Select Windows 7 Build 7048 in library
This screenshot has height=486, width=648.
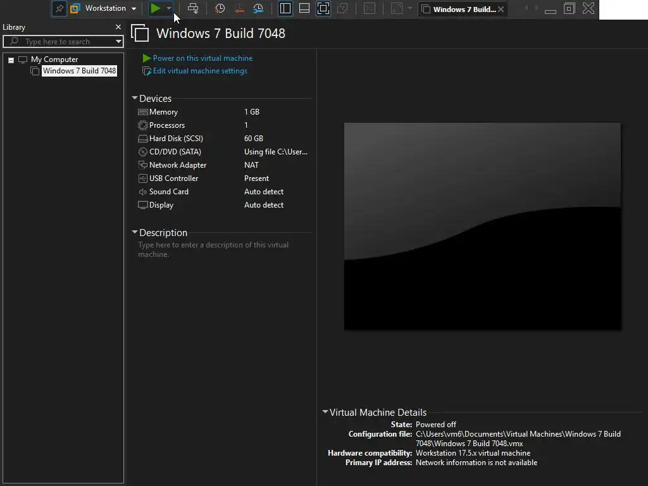pyautogui.click(x=79, y=71)
